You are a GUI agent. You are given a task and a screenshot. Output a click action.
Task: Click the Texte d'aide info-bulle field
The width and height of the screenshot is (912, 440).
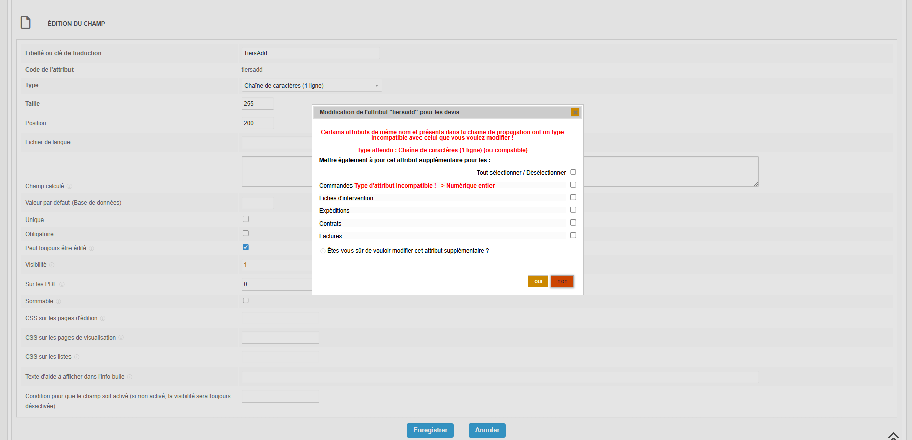tap(500, 377)
